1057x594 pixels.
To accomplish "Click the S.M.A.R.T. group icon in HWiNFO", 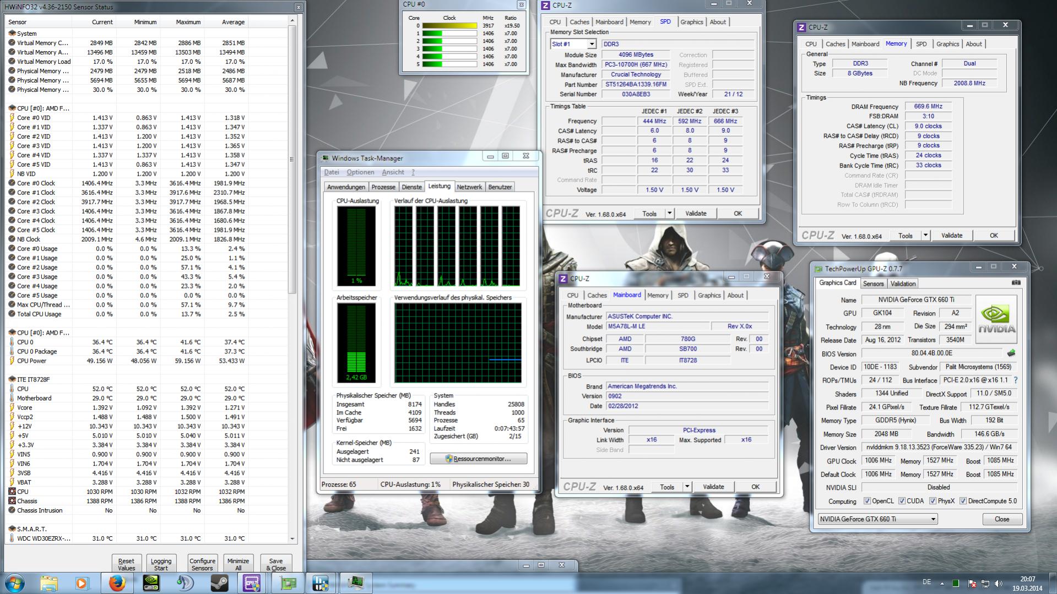I will [12, 529].
